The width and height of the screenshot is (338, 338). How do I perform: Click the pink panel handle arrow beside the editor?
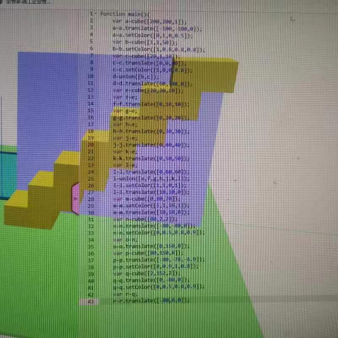pos(76,198)
